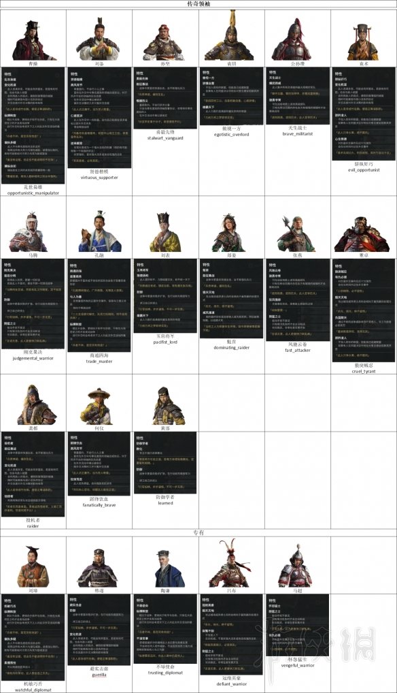Select the defiant_warrior caption
The height and width of the screenshot is (693, 397).
(x=231, y=684)
